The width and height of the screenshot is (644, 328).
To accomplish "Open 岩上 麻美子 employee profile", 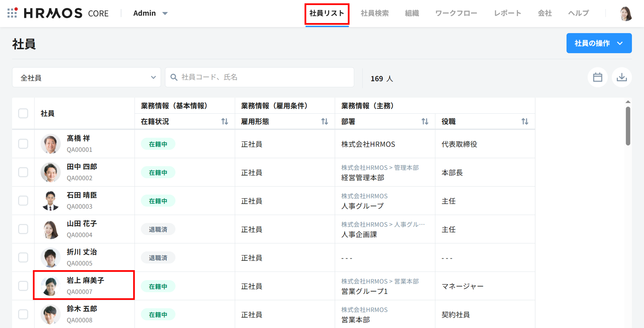I will click(x=85, y=280).
